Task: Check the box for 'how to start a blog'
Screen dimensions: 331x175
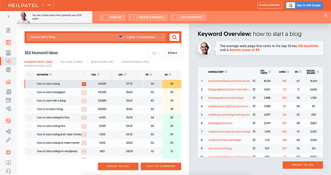Action: 29,84
